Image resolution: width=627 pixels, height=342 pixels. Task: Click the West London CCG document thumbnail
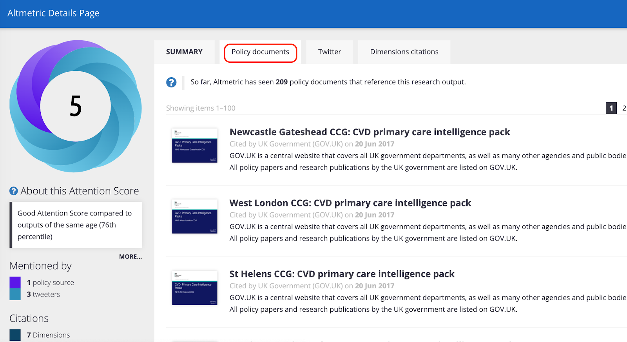[195, 216]
